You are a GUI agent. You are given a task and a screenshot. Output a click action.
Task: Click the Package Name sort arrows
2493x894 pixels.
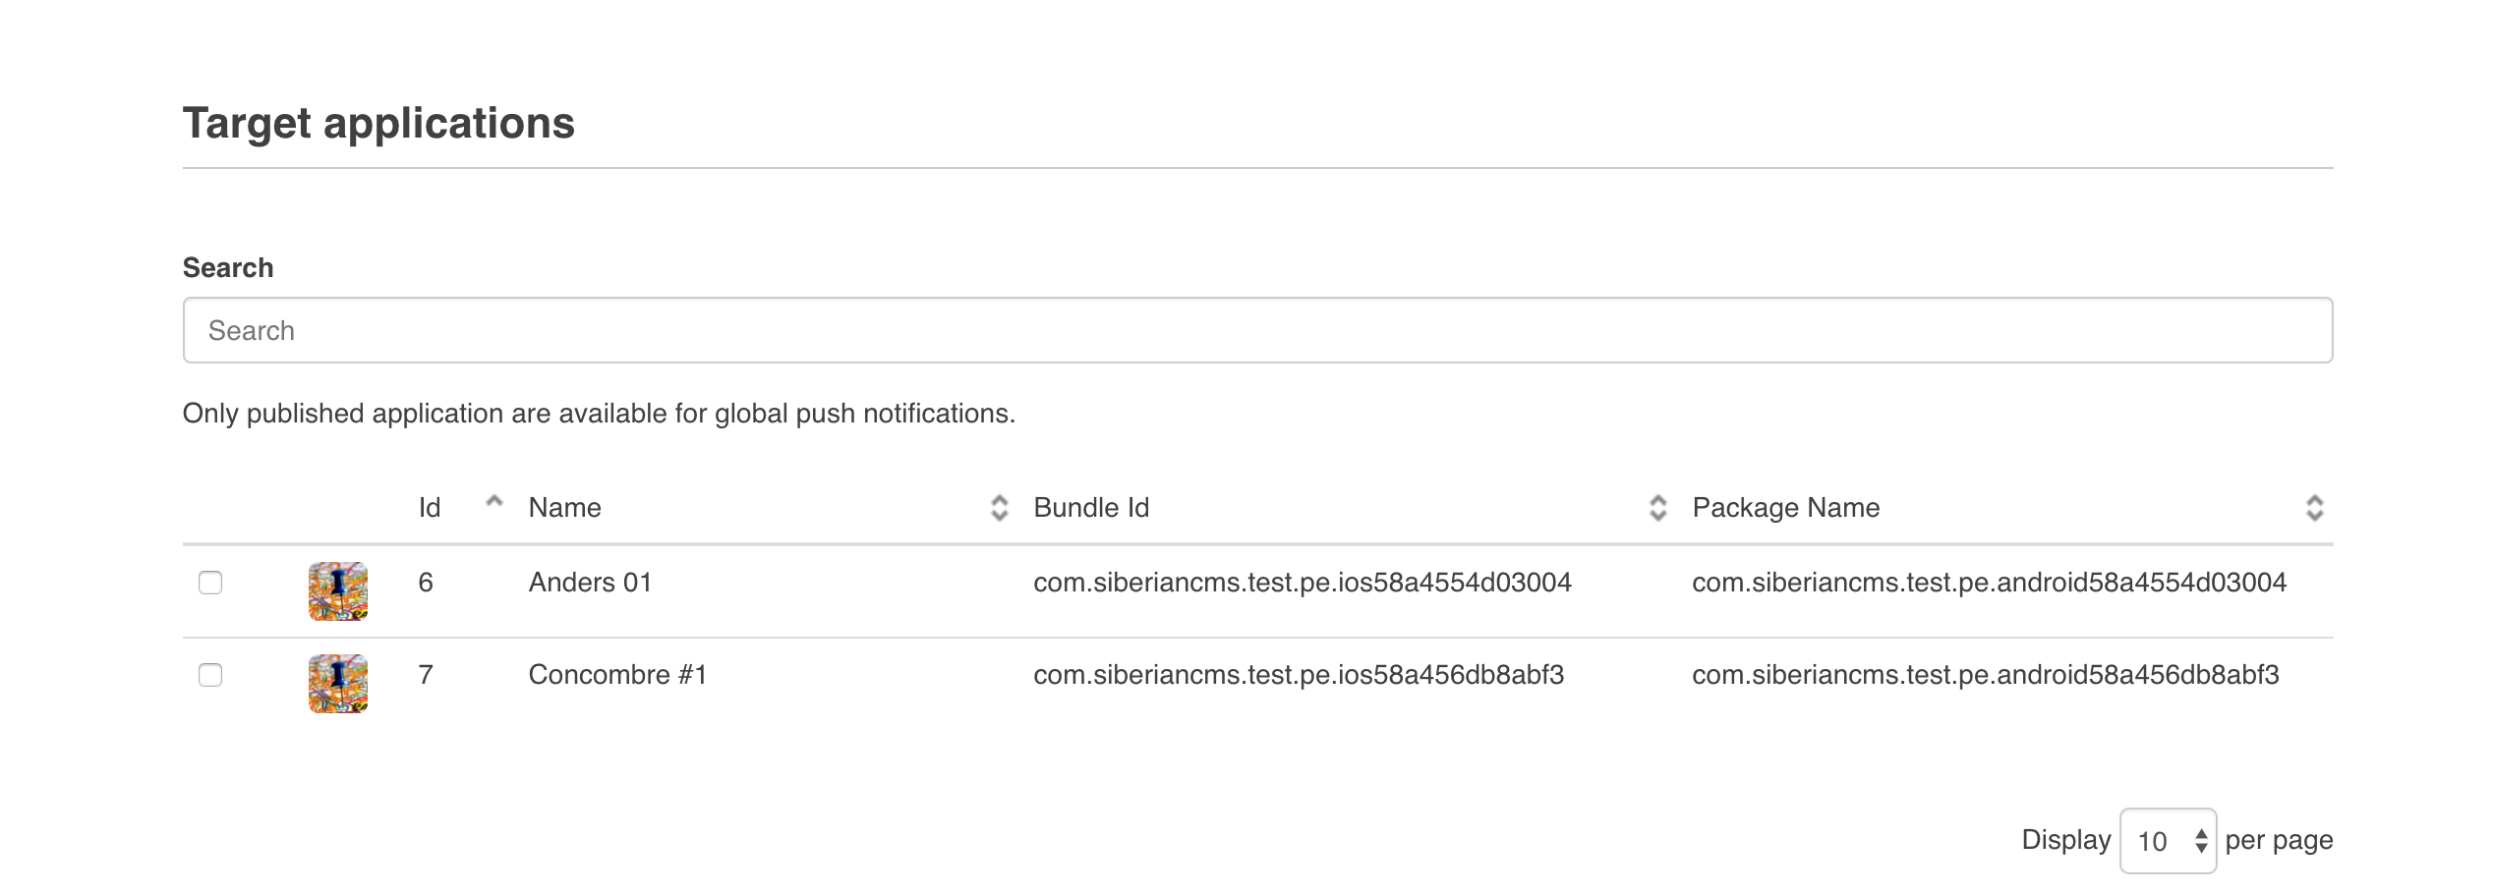tap(2314, 508)
